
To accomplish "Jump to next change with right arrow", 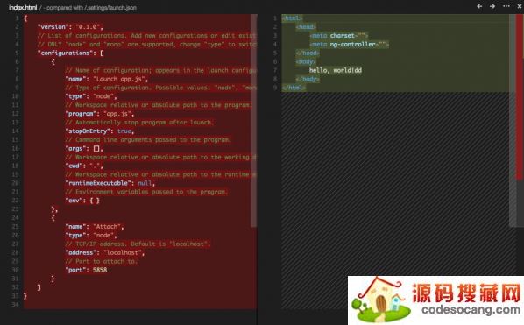I will click(x=492, y=6).
